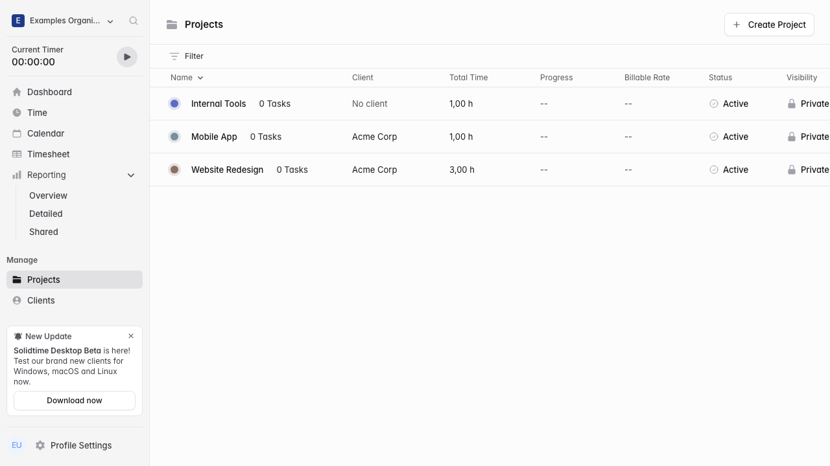
Task: Open the Overview report
Action: click(x=48, y=195)
